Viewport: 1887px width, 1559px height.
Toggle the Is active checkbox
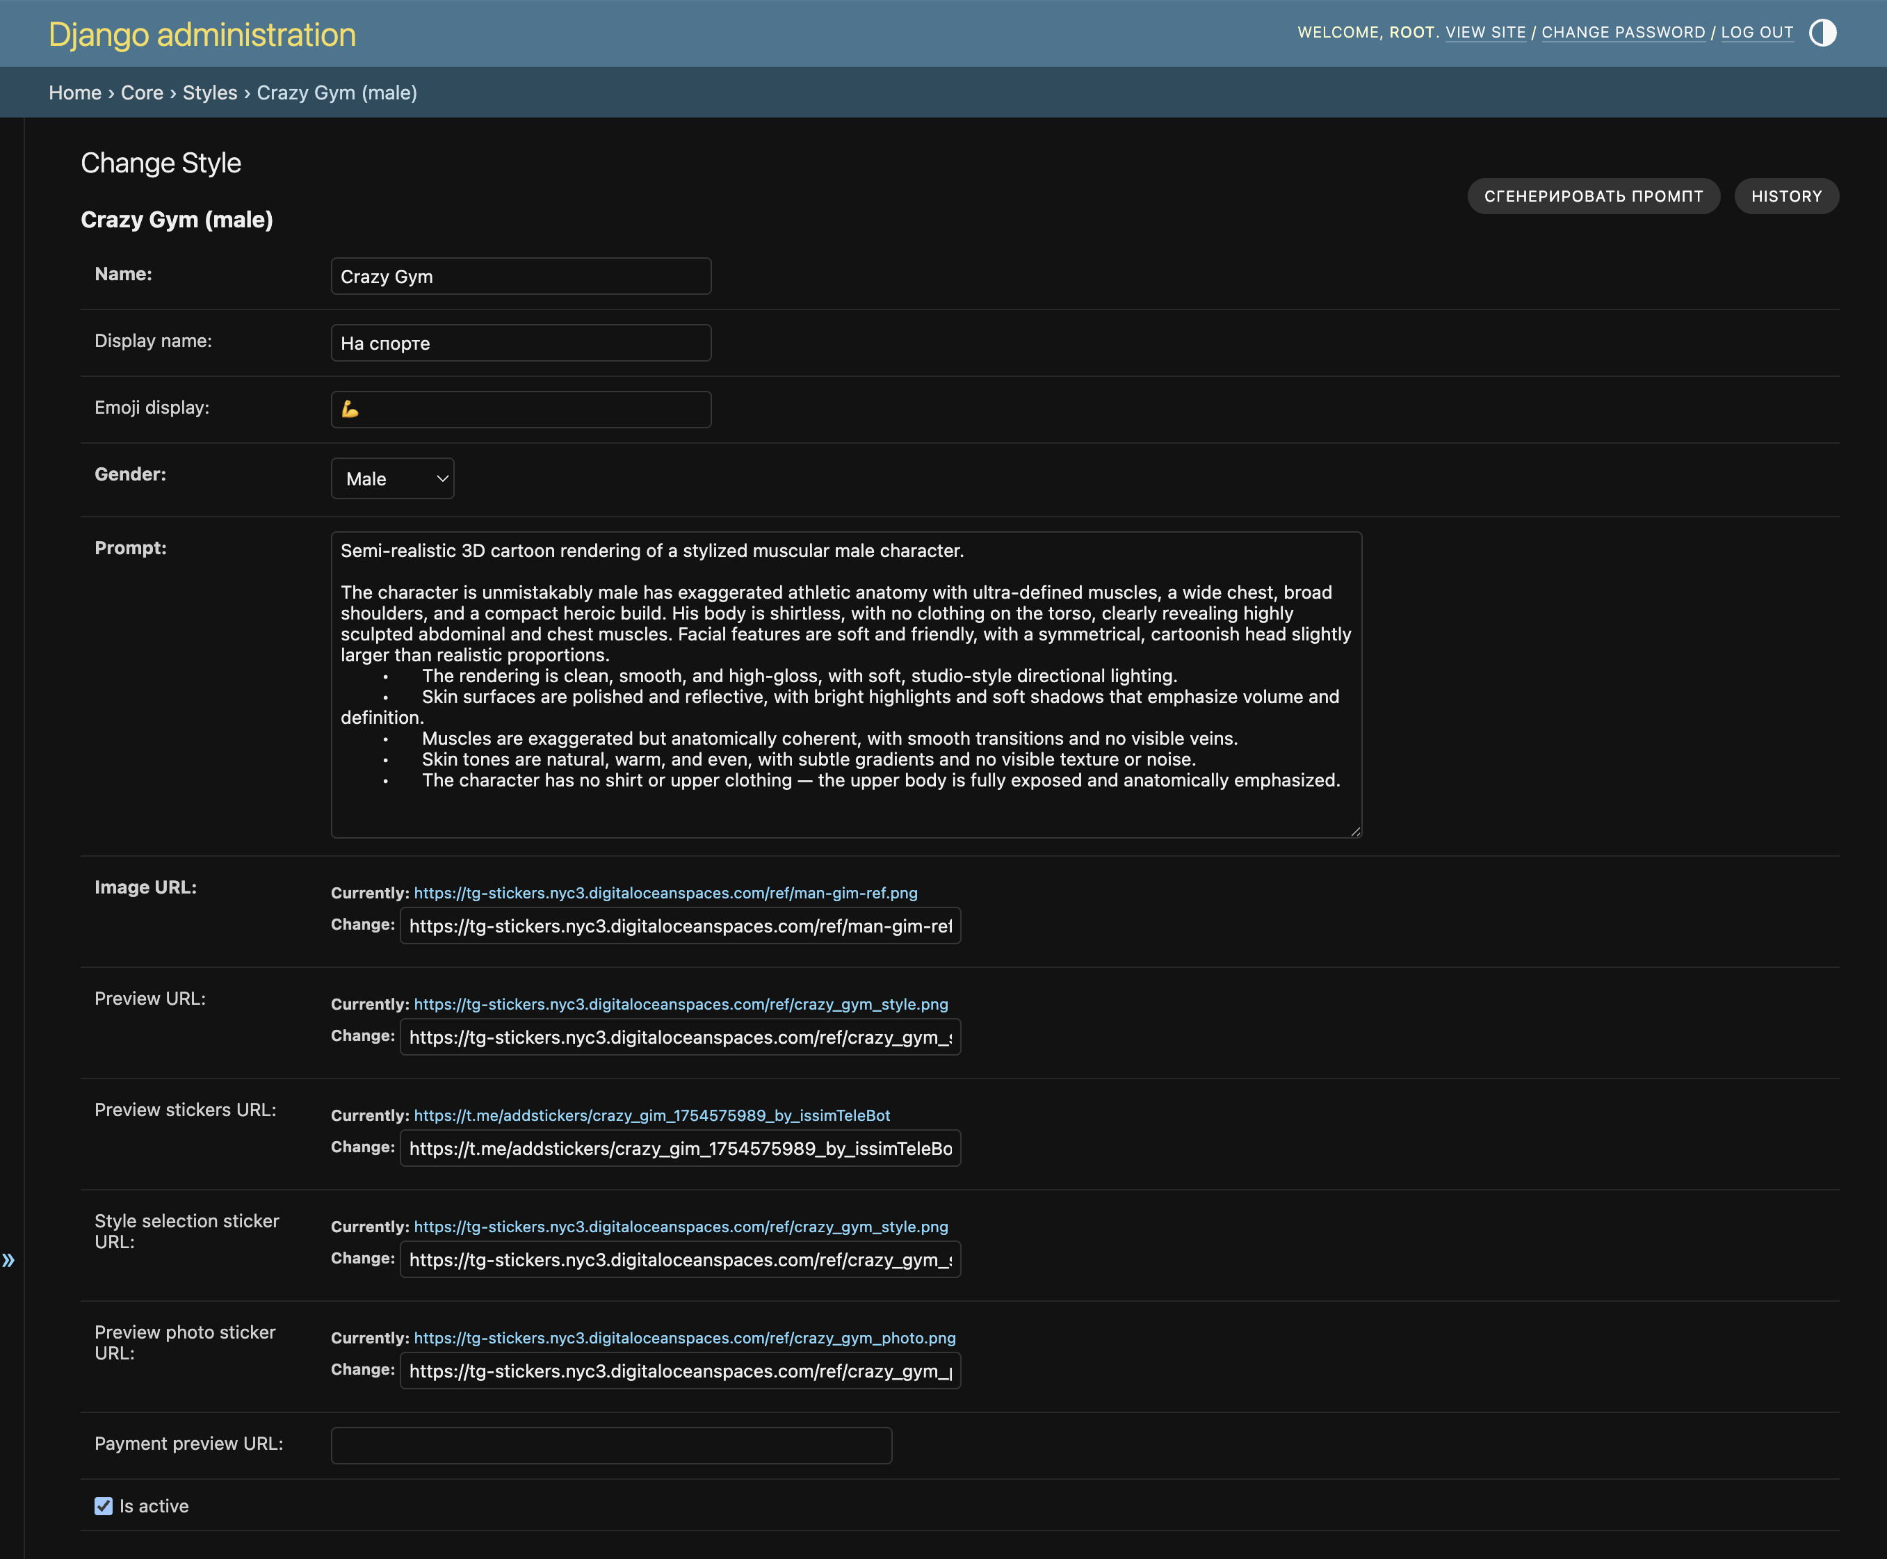104,1506
